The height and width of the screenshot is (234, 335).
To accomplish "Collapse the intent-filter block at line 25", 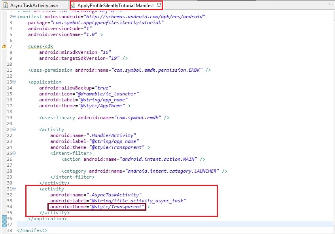I will point(14,153).
